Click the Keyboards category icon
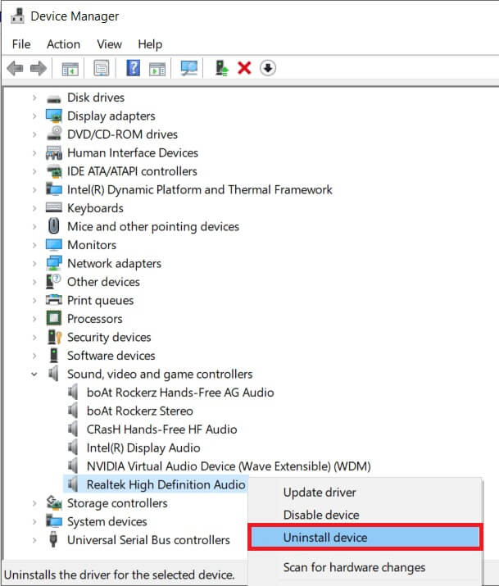This screenshot has height=586, width=499. point(54,208)
